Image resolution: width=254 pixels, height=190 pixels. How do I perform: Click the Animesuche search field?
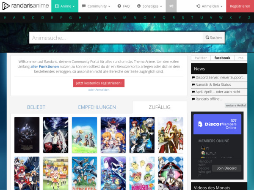coord(116,38)
